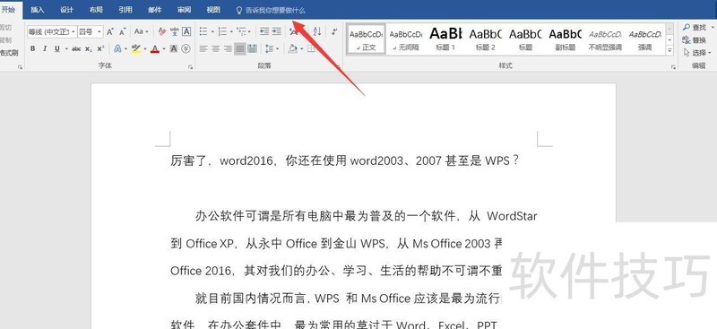Open the font size 四号 dropdown
The height and width of the screenshot is (329, 717).
click(x=99, y=31)
